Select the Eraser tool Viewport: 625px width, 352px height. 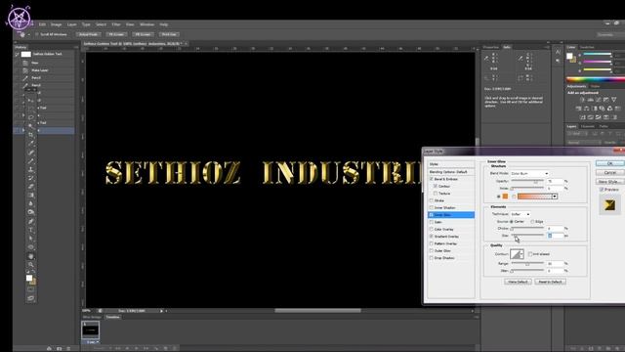pyautogui.click(x=31, y=187)
